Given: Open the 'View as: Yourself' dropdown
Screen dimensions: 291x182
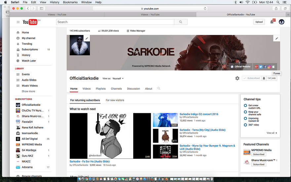Looking at the screenshot, I should pyautogui.click(x=118, y=78).
